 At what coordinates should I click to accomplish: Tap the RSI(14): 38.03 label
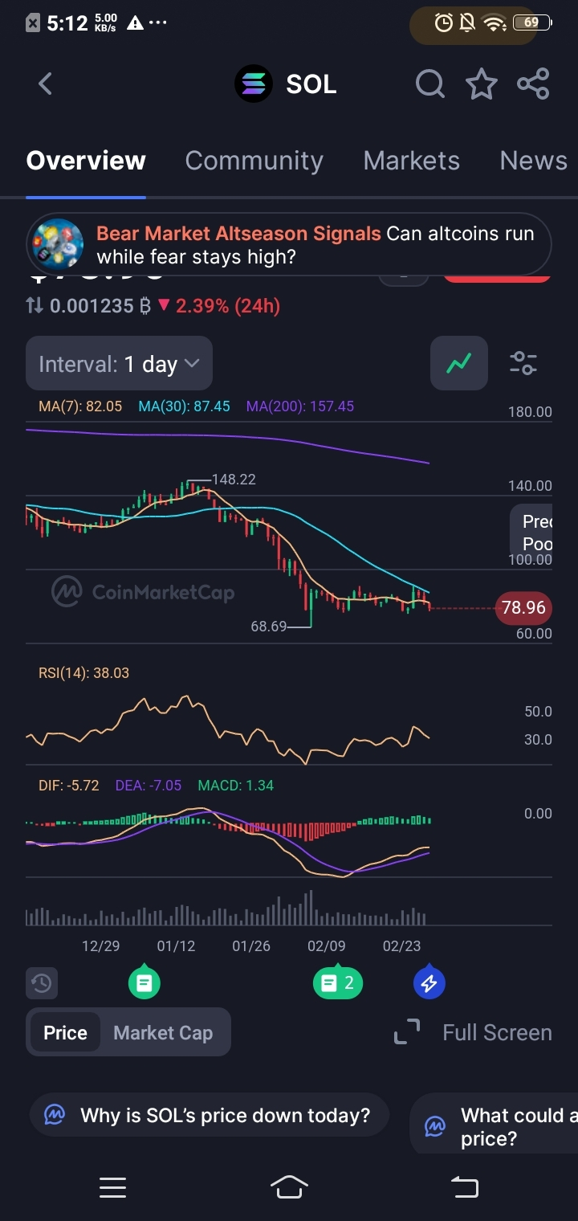coord(83,673)
